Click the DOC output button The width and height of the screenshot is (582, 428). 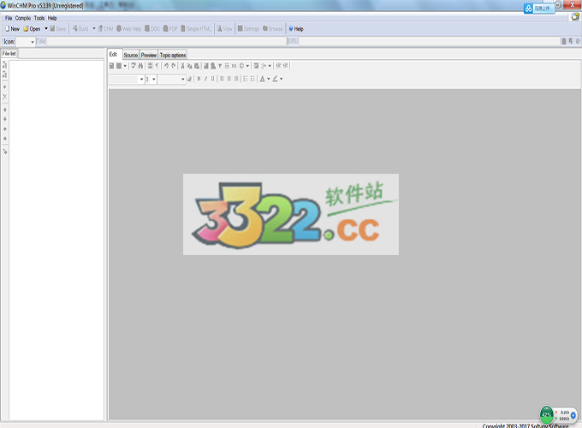click(152, 28)
